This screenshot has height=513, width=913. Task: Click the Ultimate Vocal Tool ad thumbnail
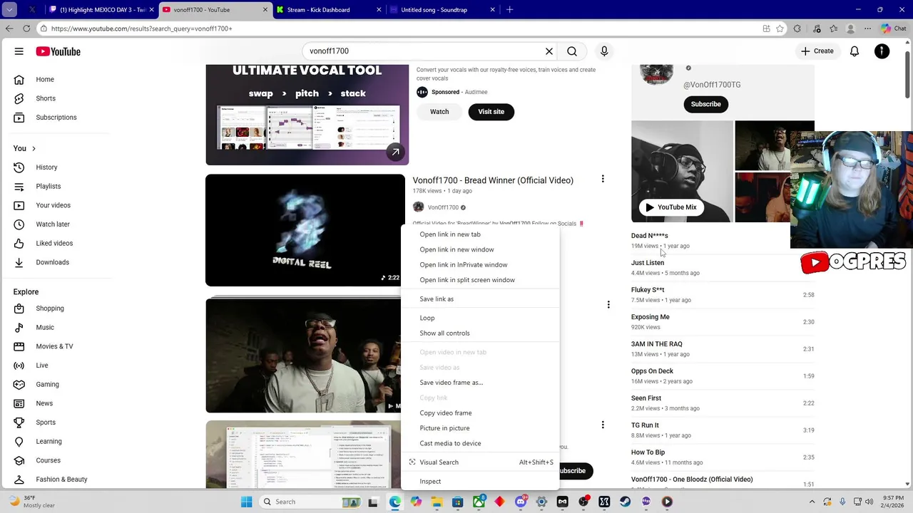point(307,114)
